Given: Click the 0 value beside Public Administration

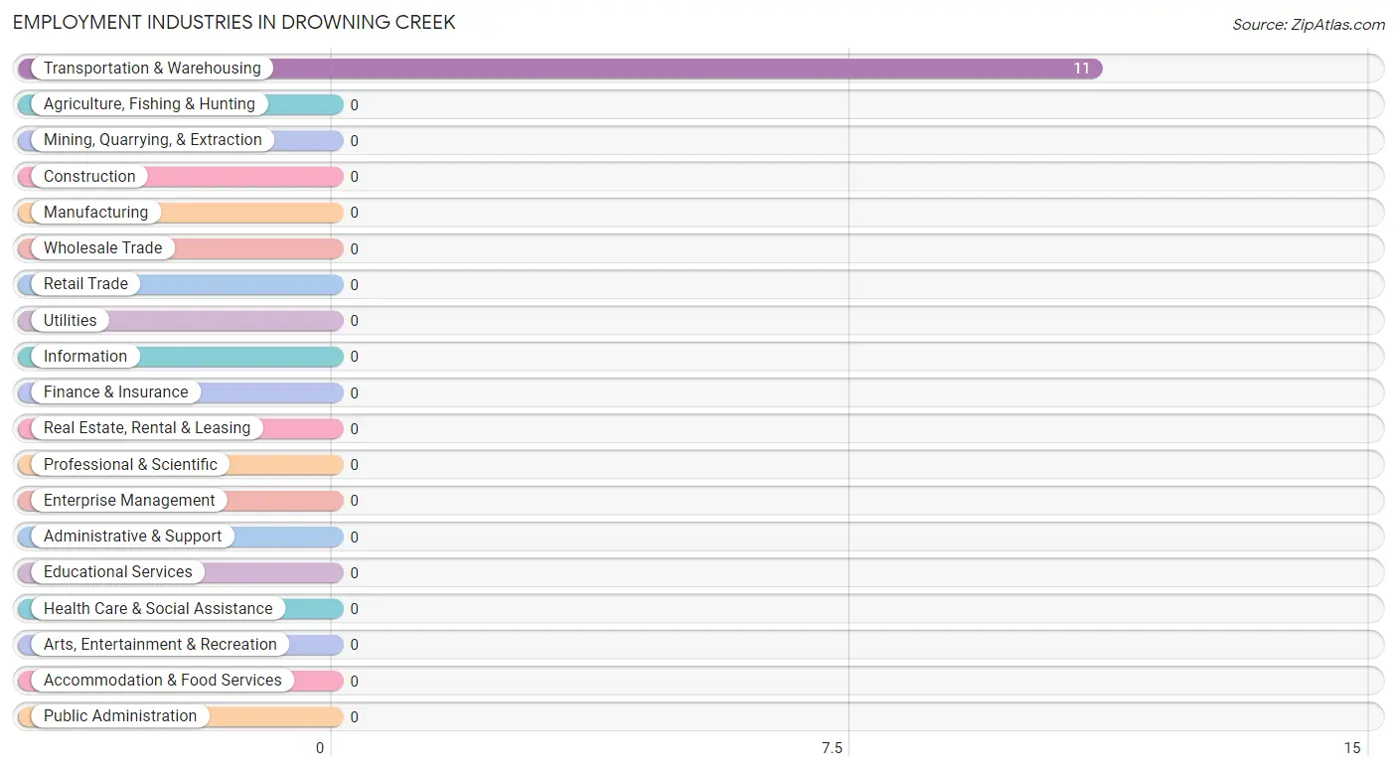Looking at the screenshot, I should click(x=354, y=717).
